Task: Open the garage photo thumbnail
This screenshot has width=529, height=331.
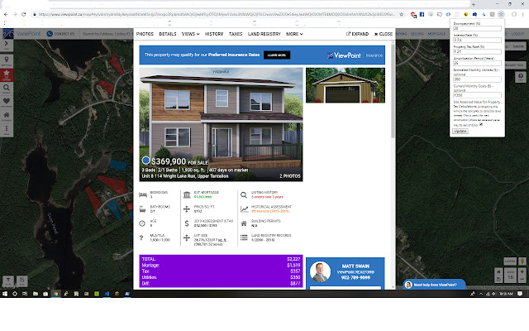Action: coord(346,85)
